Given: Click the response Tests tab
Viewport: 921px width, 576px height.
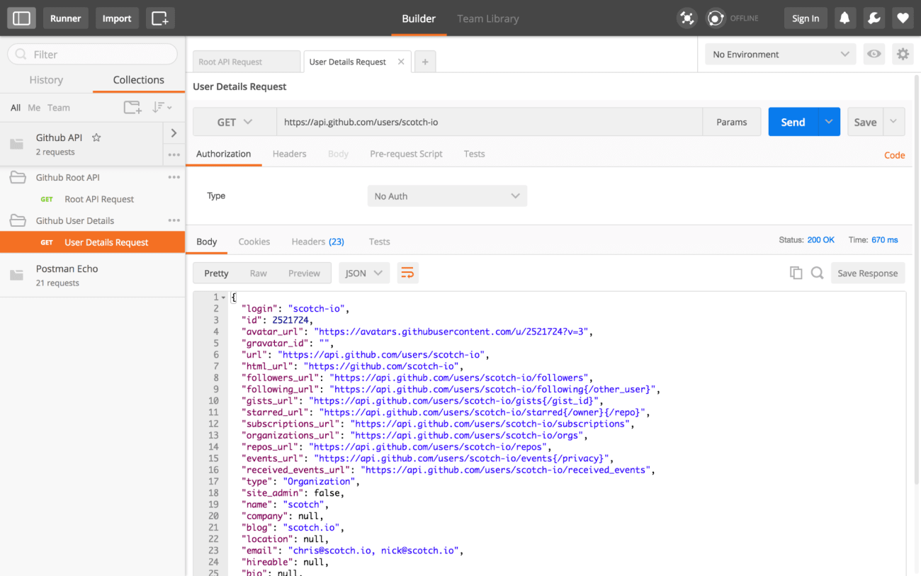Looking at the screenshot, I should pos(379,242).
